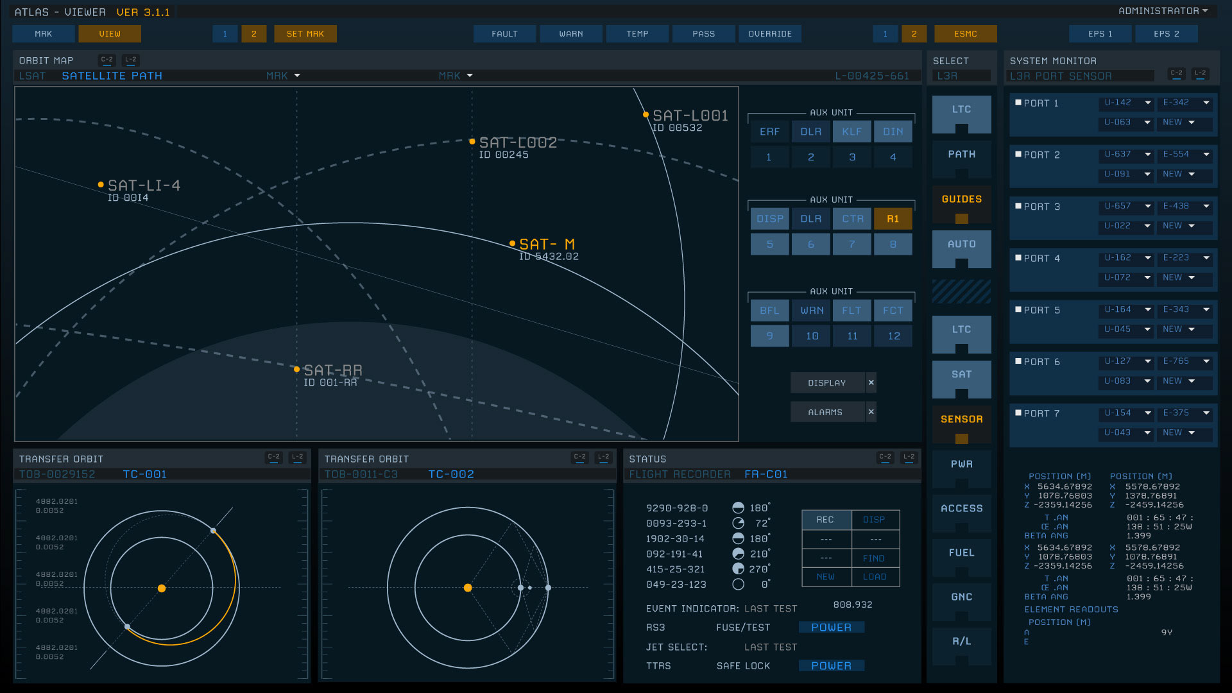Click the POWER button next to FUSE/TEST
The width and height of the screenshot is (1232, 693).
tap(831, 628)
